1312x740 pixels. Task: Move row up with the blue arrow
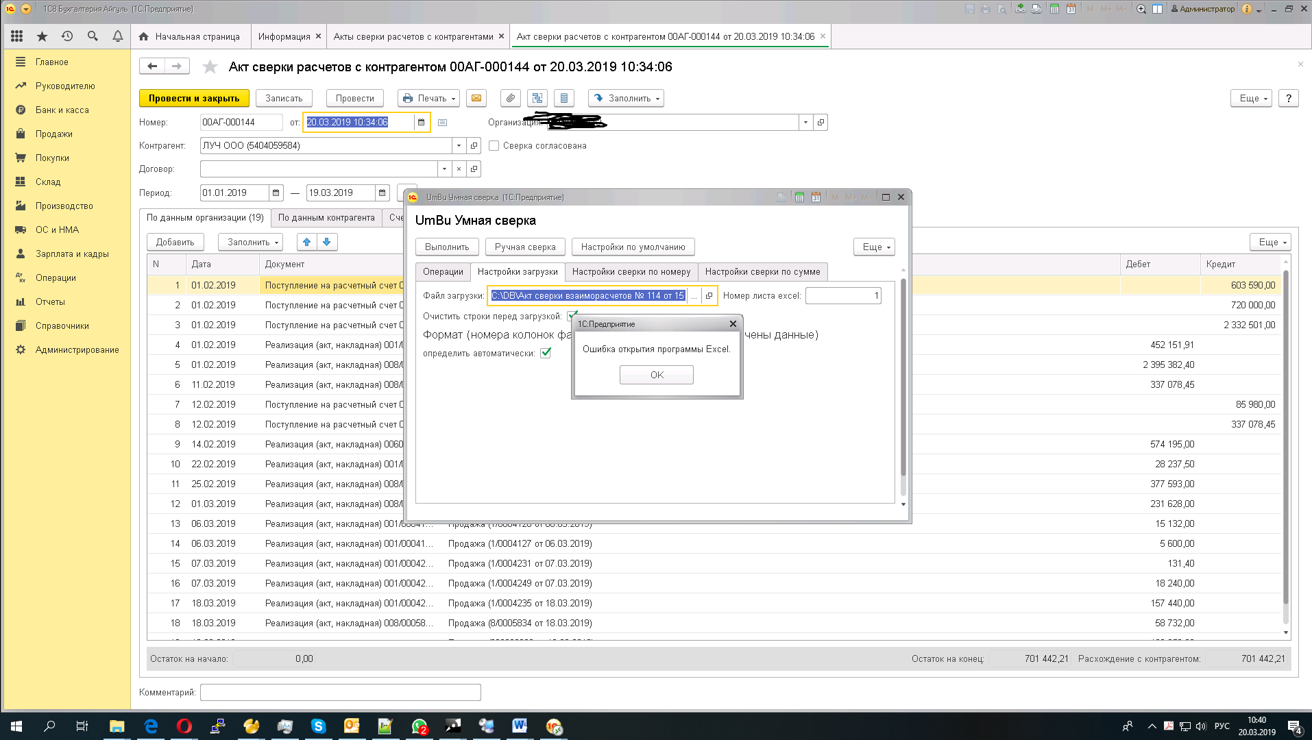point(307,242)
